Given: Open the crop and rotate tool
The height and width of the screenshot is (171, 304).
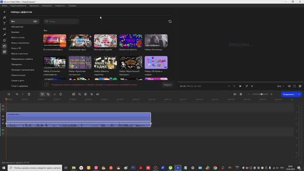Looking at the screenshot, I should click(x=79, y=94).
